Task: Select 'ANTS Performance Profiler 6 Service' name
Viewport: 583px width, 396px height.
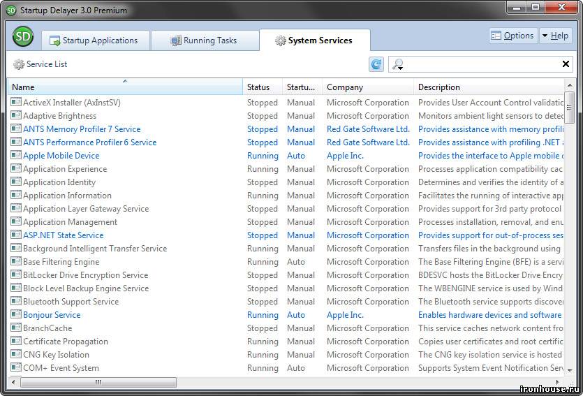Action: [89, 142]
